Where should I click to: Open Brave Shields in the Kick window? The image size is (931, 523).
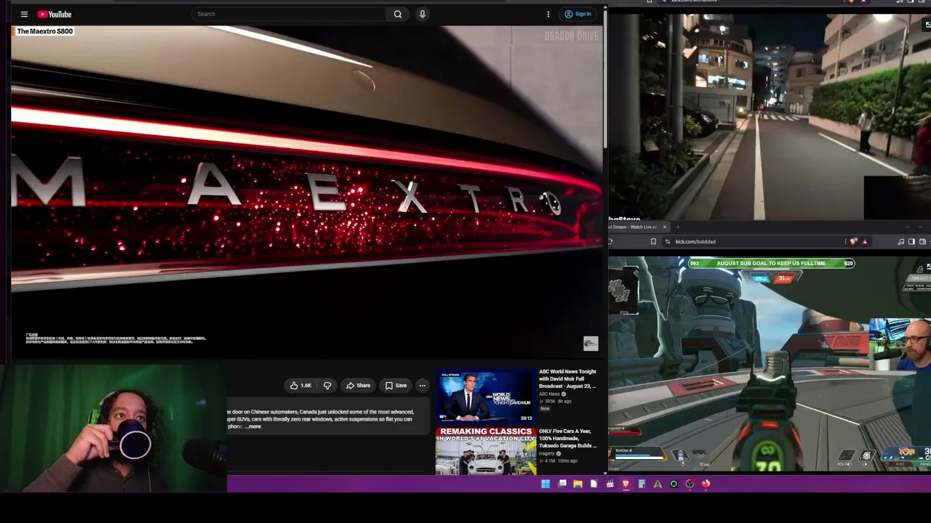[x=853, y=242]
